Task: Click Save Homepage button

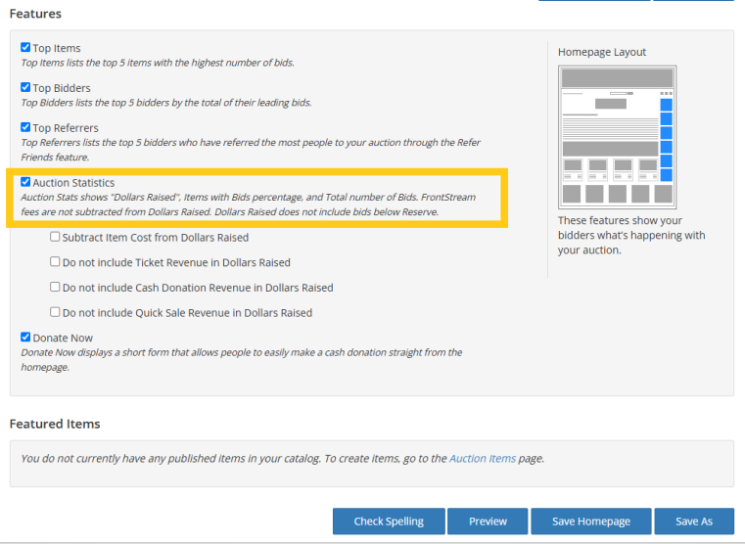Action: tap(591, 521)
